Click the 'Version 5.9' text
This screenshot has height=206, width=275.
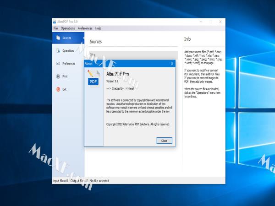point(112,81)
